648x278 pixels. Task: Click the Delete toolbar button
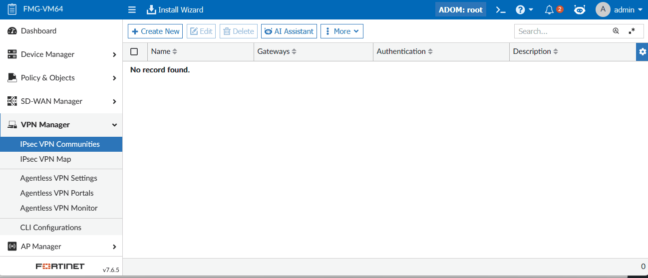click(239, 31)
